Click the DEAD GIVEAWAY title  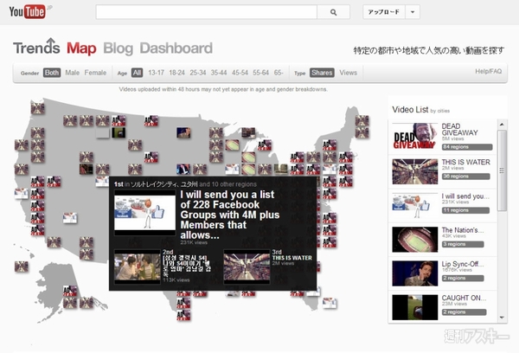coord(460,130)
